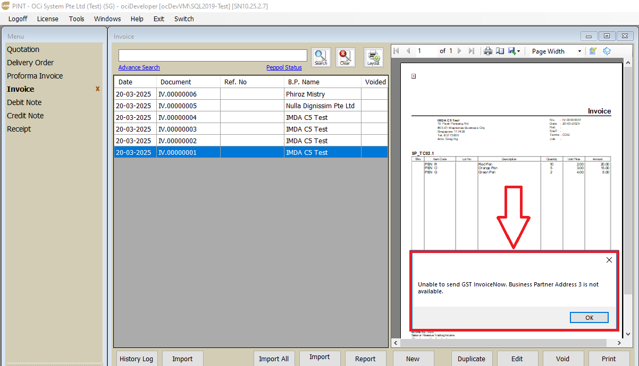Open the Layout settings icon
Image resolution: width=639 pixels, height=366 pixels.
(x=373, y=57)
